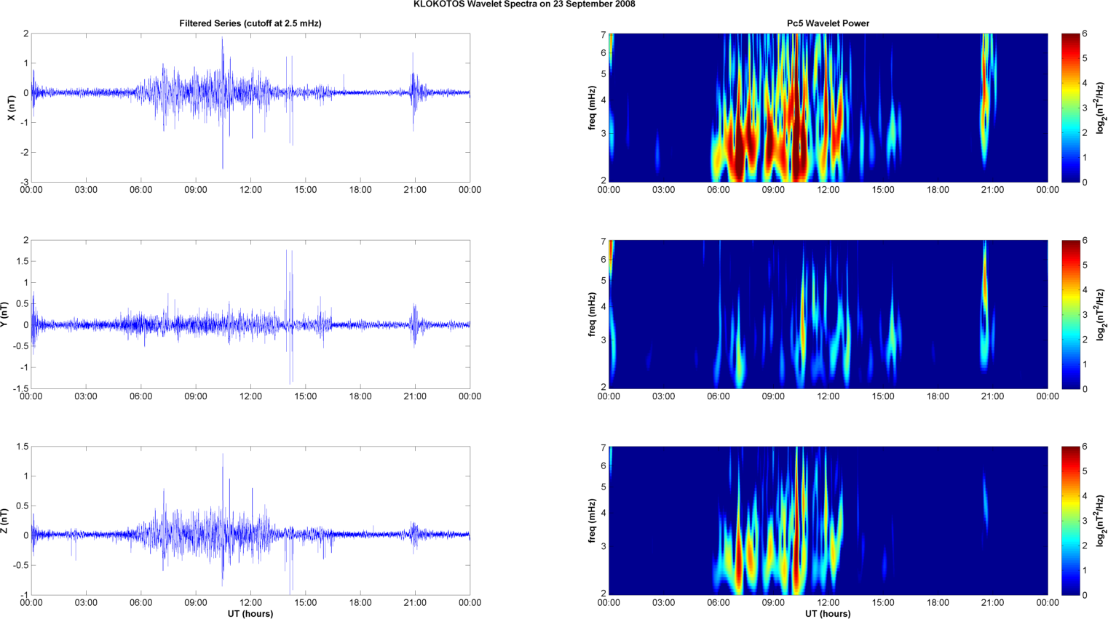Image resolution: width=1108 pixels, height=619 pixels.
Task: Select "freq (mHz)" label of the Y-row spectrogram
Action: (x=593, y=314)
